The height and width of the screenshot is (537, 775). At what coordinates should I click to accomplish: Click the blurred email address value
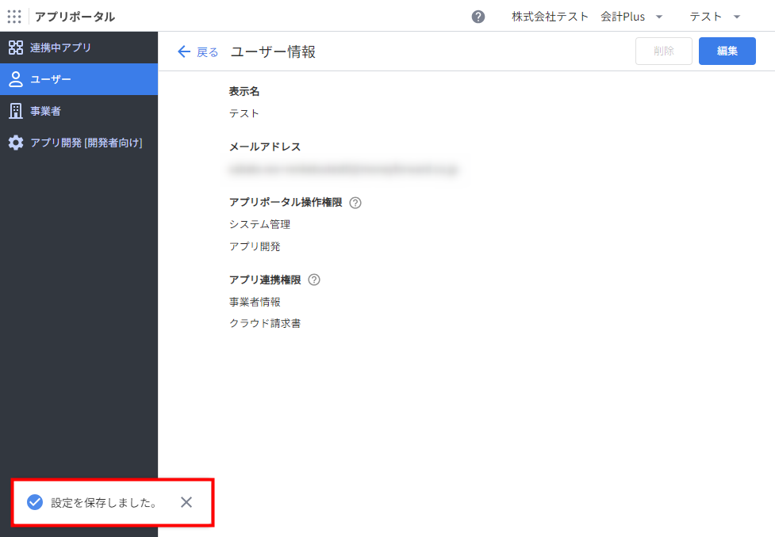point(343,169)
